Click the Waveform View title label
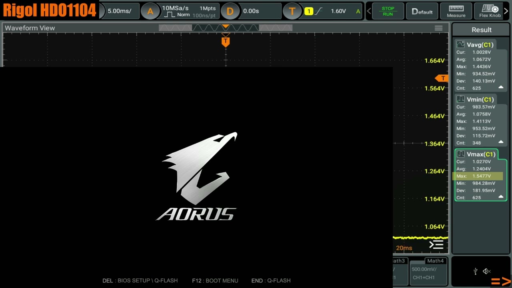This screenshot has height=288, width=512. click(x=30, y=28)
